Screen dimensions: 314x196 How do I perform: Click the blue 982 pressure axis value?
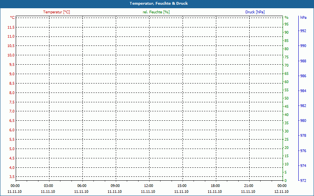303,105
